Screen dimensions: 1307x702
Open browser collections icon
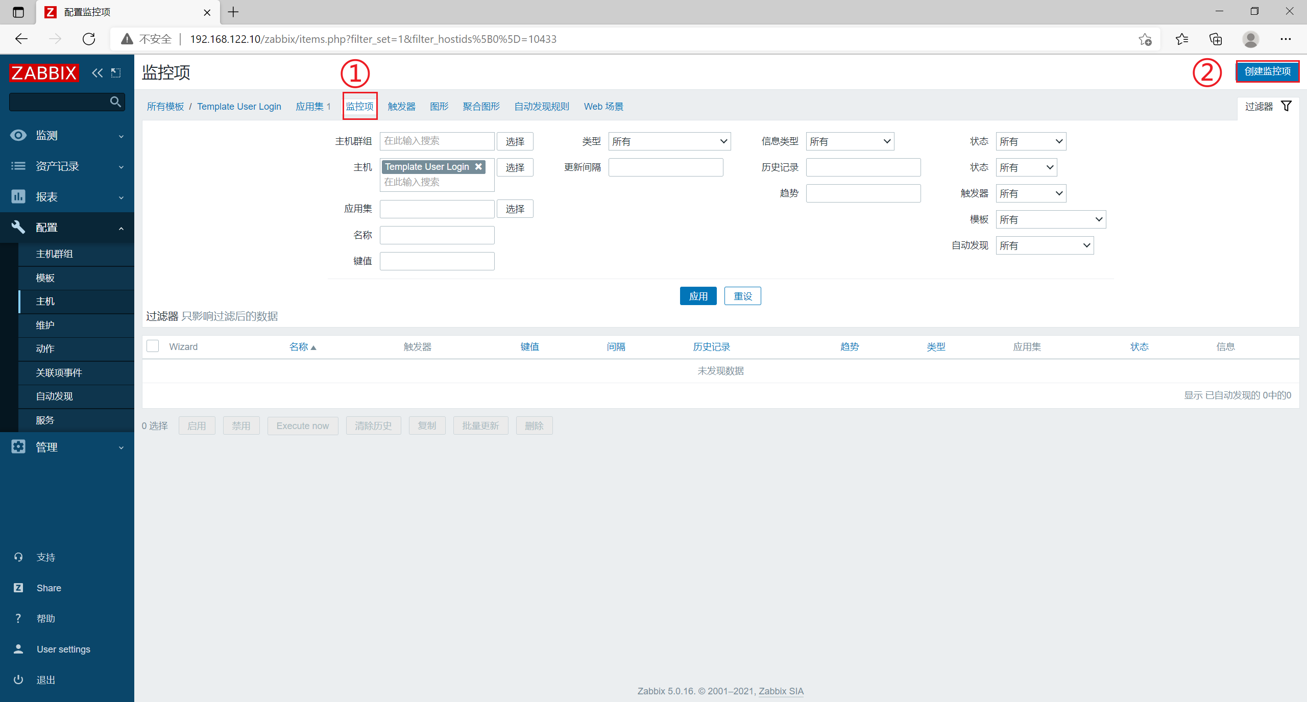[1216, 39]
